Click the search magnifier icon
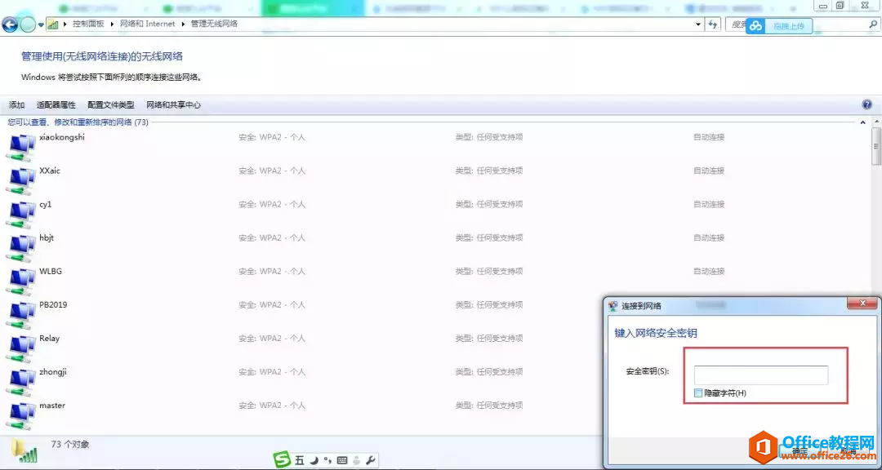This screenshot has height=470, width=882. pos(873,24)
